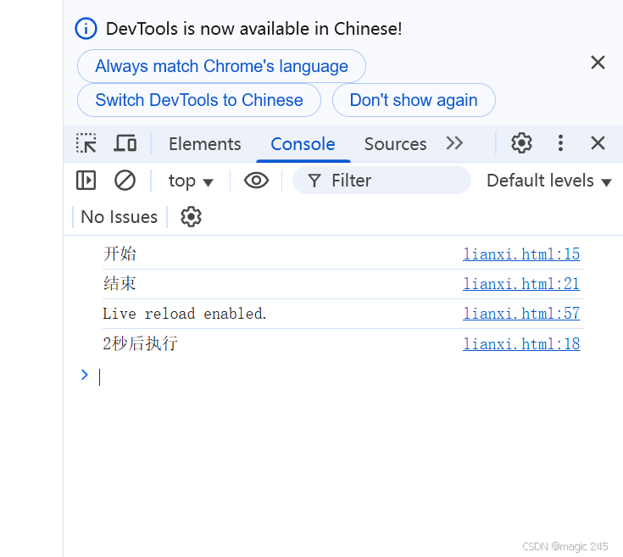Screen dimensions: 623x557
Task: Open the lianxi.html:21 source link
Action: [521, 284]
